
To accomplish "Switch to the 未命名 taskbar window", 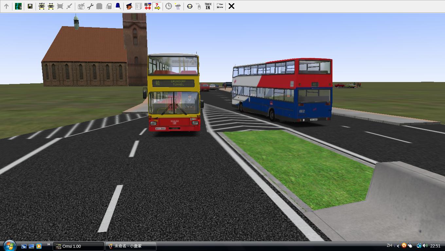I will (130, 246).
